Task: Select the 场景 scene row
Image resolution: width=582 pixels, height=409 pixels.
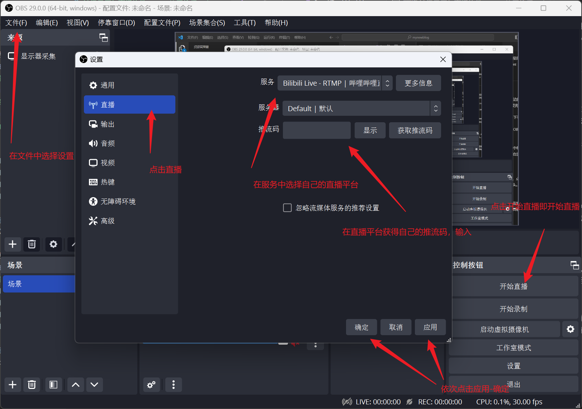Action: tap(39, 284)
